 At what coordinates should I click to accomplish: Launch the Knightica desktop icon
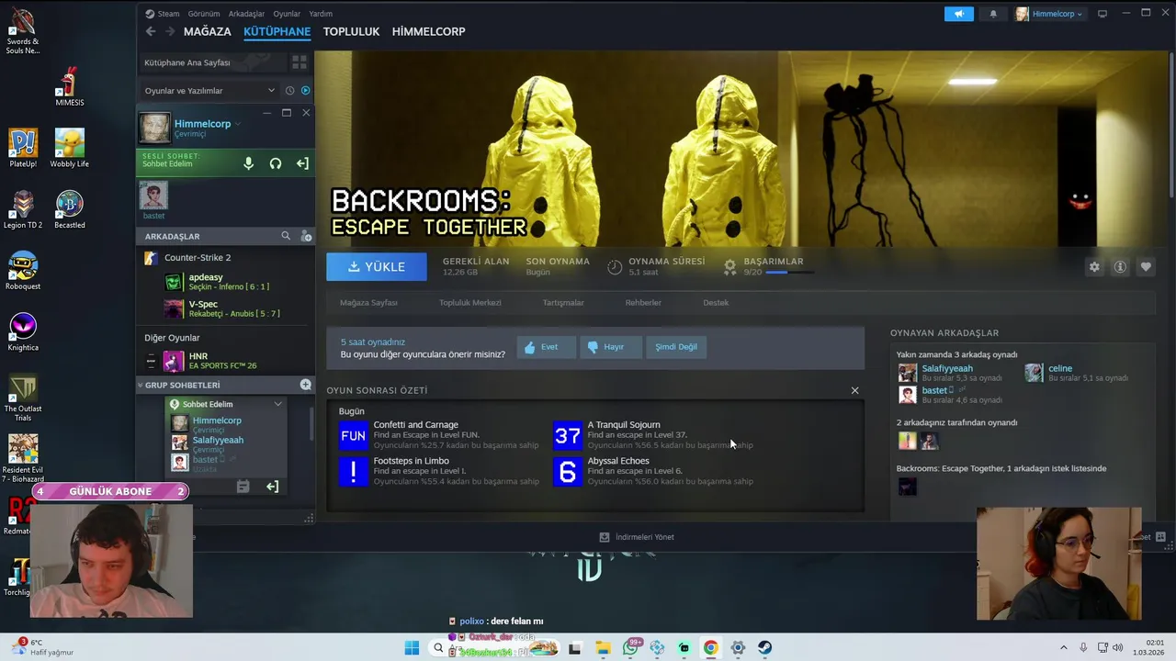coord(23,332)
